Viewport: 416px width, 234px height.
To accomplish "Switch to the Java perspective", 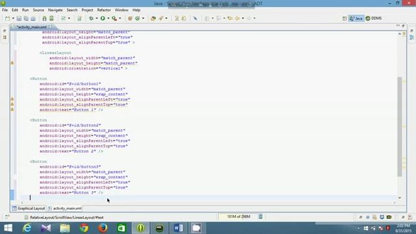I will [356, 18].
